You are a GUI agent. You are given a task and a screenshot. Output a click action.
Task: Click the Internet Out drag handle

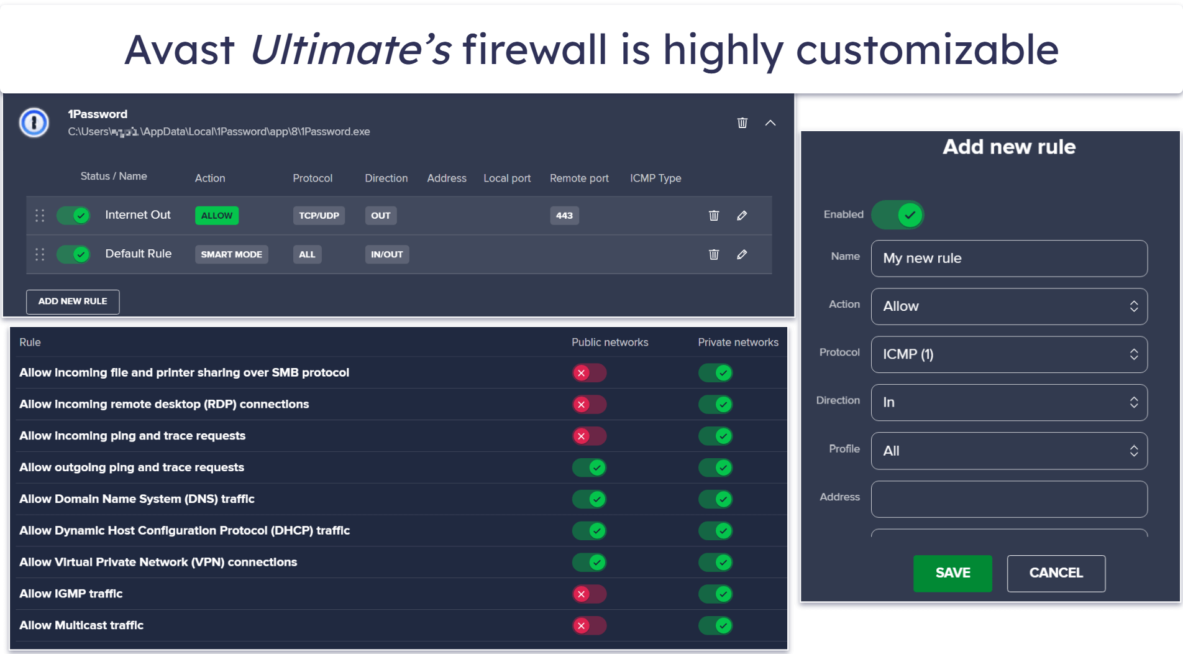point(39,216)
